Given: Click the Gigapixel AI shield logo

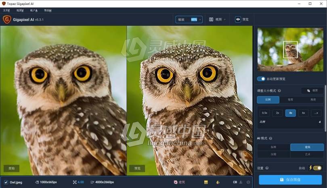Looking at the screenshot, I should click(x=7, y=20).
